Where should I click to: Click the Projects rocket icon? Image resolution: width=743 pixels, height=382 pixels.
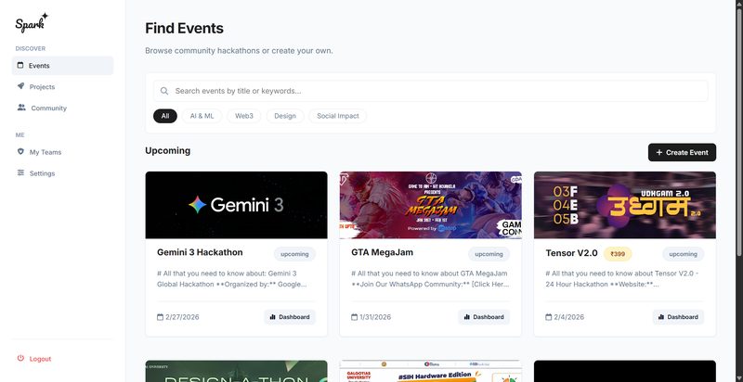point(20,86)
